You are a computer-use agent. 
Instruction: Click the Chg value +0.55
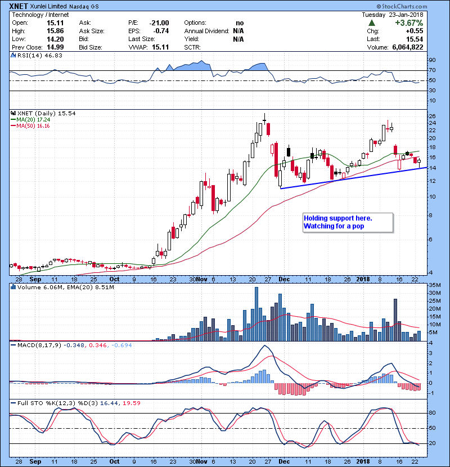pos(414,31)
